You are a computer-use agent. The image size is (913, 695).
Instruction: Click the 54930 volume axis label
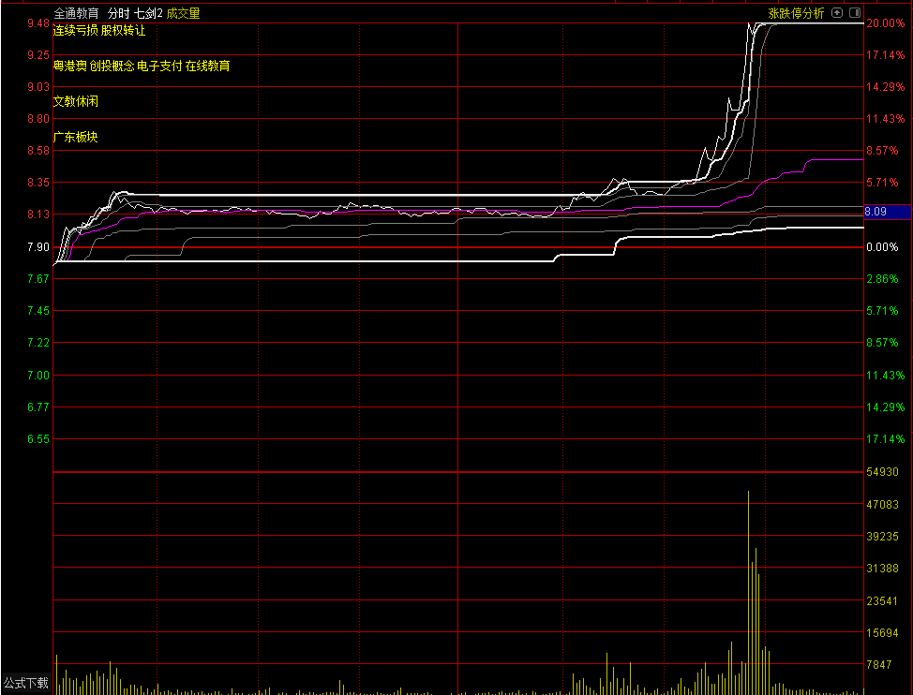882,472
